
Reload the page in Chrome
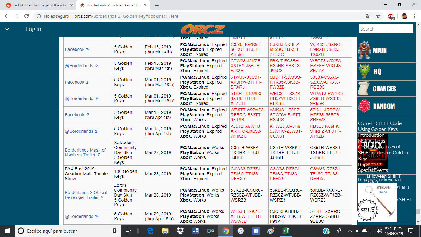click(27, 16)
